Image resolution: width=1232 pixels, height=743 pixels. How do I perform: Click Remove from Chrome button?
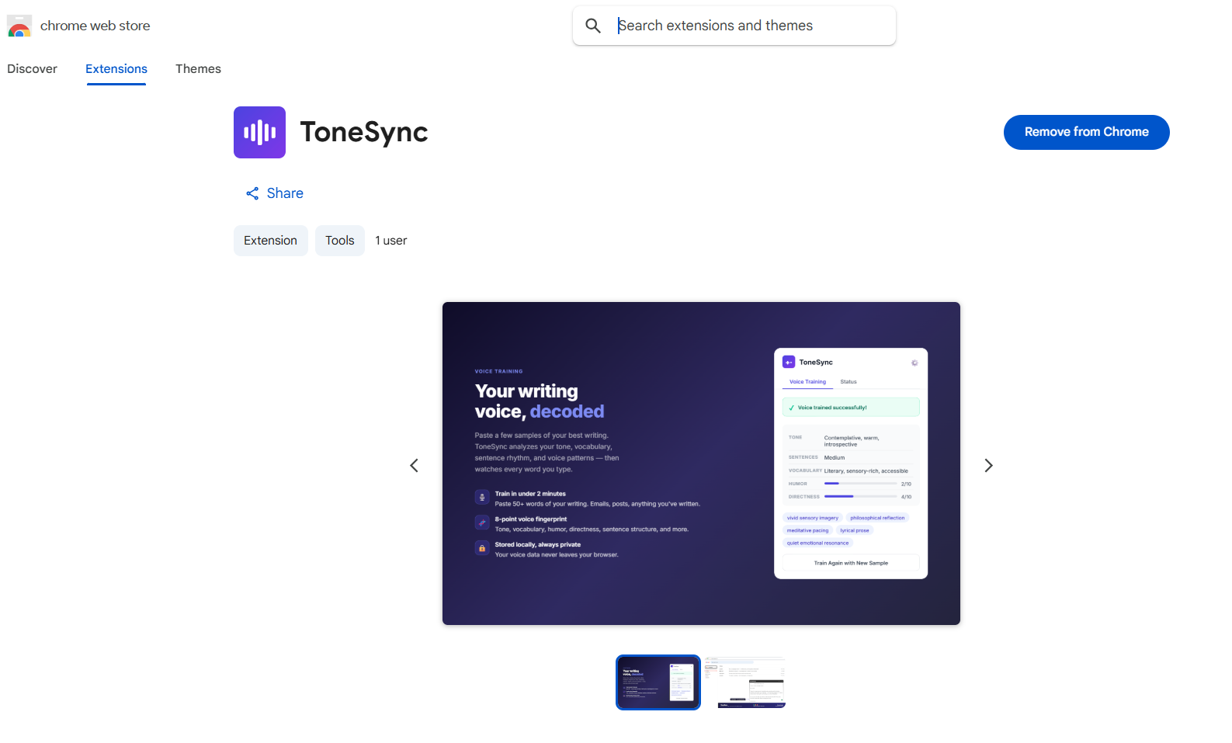(x=1086, y=132)
